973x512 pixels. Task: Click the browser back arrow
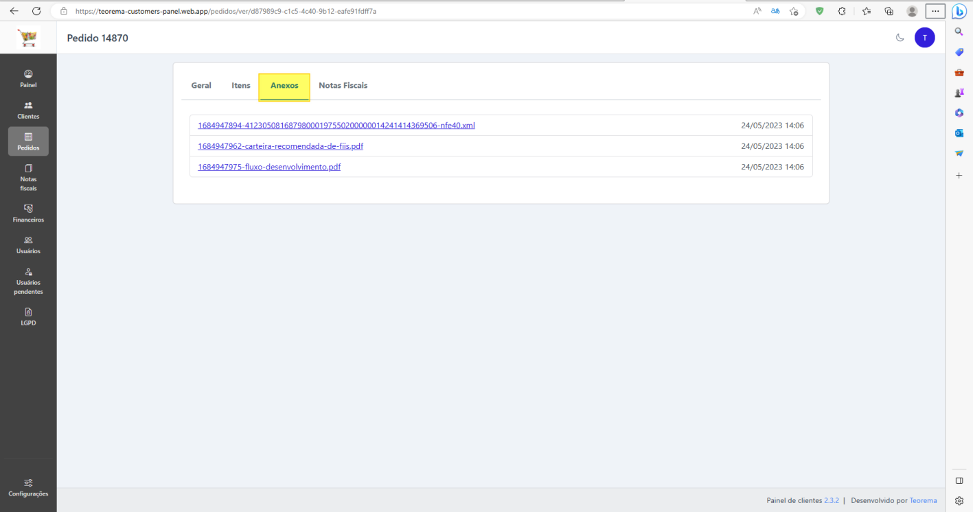(x=14, y=11)
